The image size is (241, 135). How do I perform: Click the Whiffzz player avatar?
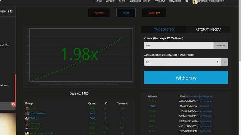coord(27,118)
